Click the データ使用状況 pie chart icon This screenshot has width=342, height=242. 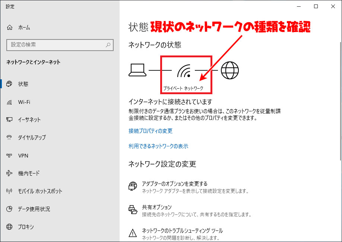[x=9, y=209]
